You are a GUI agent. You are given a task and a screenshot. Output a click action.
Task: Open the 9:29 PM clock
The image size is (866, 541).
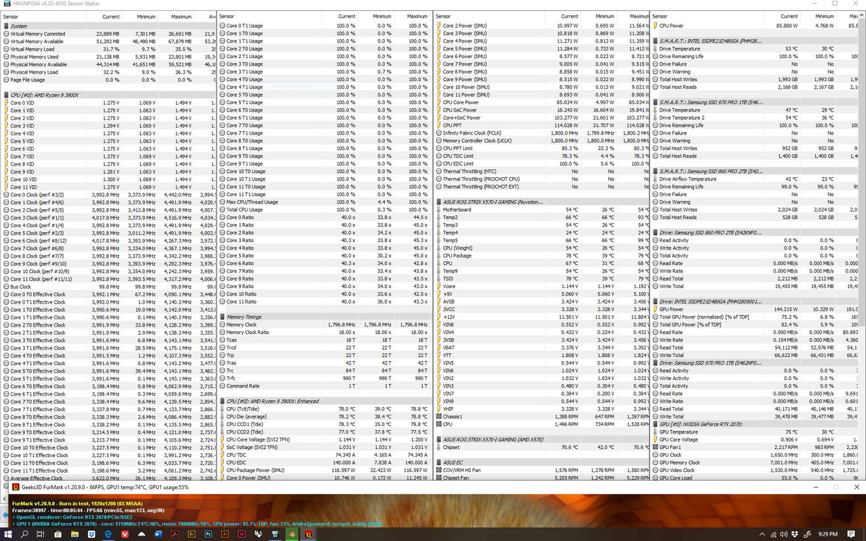[828, 534]
